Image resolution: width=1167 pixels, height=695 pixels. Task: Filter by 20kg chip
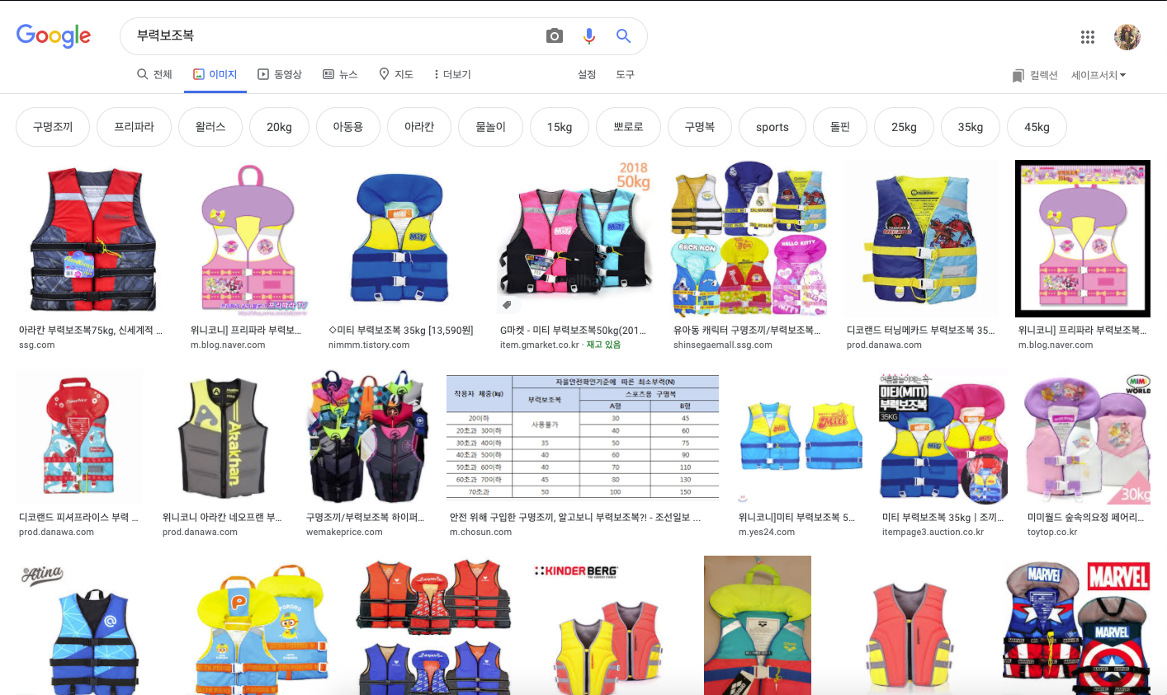coord(279,127)
